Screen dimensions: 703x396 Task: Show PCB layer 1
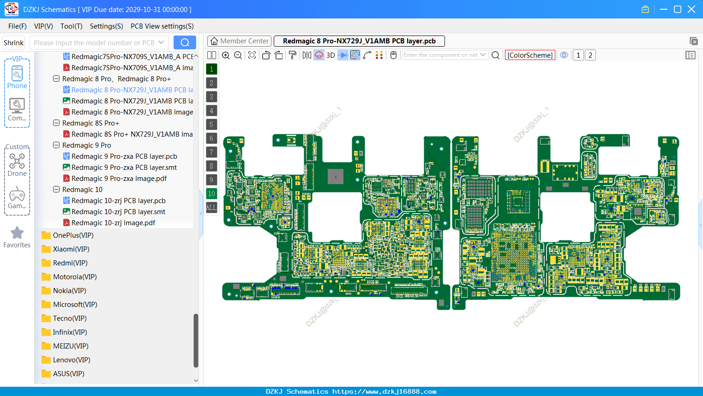[x=211, y=69]
